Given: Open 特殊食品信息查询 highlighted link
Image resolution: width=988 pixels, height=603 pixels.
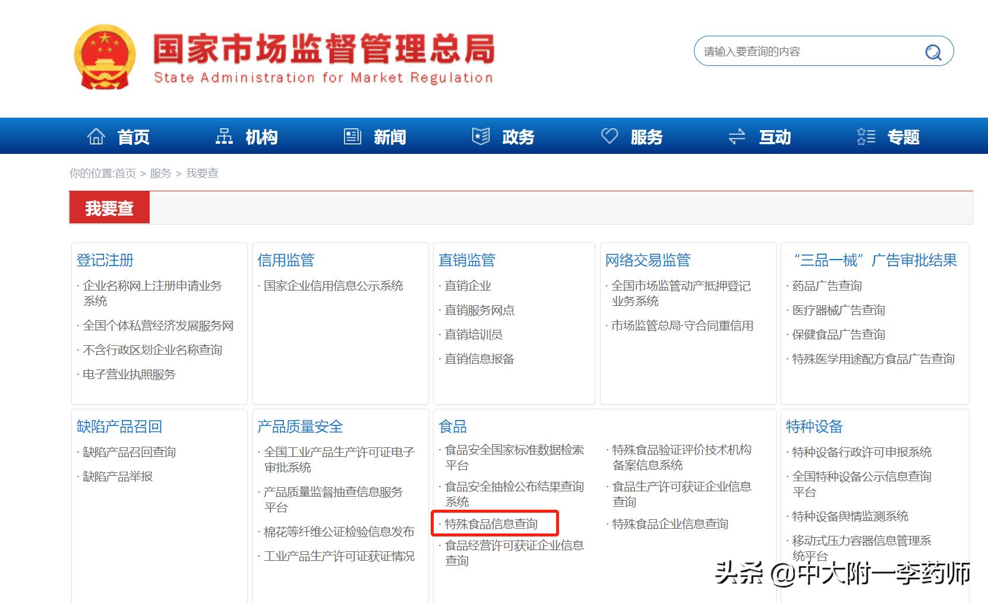Looking at the screenshot, I should pos(492,524).
